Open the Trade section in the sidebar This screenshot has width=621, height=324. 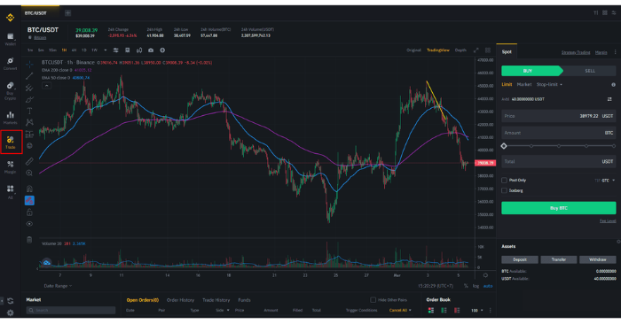pyautogui.click(x=11, y=143)
